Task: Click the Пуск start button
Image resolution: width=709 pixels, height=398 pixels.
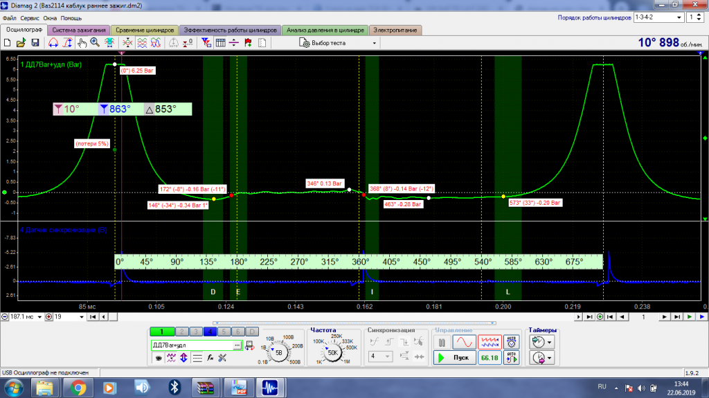Action: (454, 358)
